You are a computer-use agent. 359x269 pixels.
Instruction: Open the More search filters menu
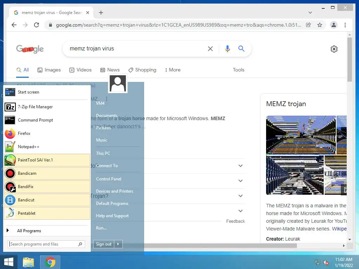172,70
